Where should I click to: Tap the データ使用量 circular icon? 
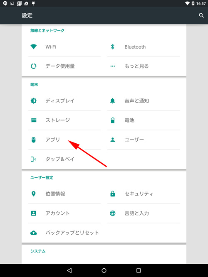33,66
